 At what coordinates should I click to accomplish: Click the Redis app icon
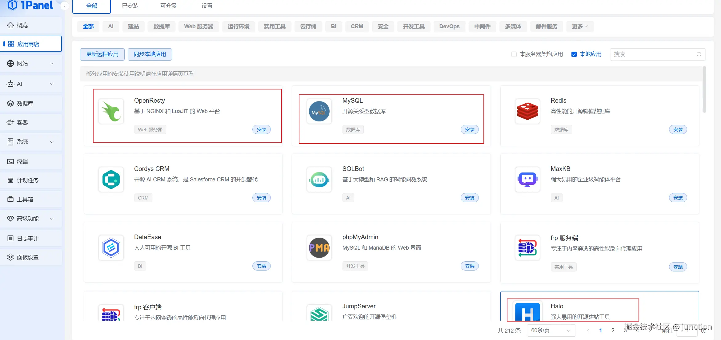tap(527, 111)
